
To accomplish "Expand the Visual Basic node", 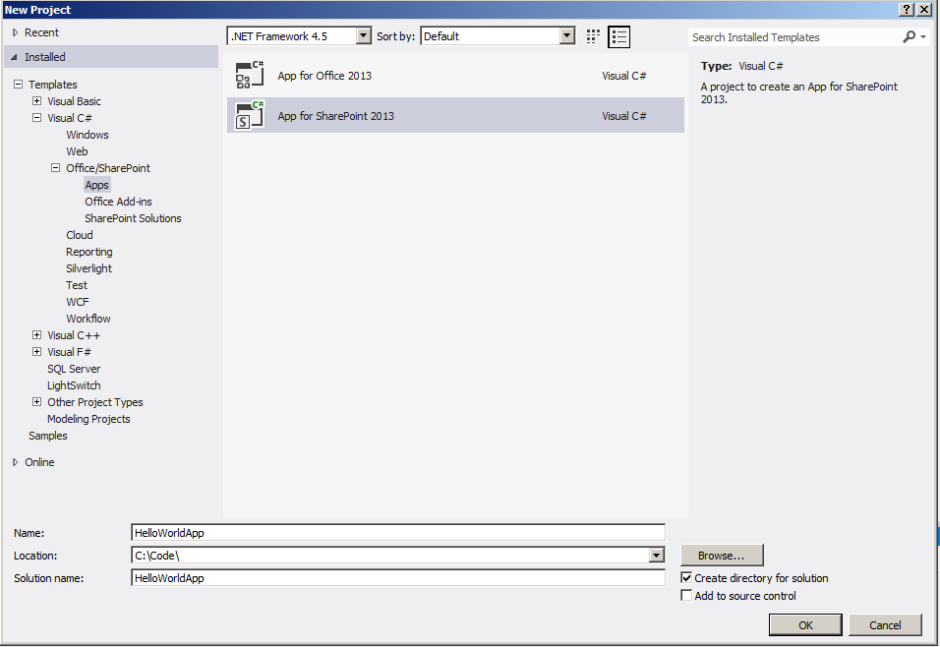I will [x=36, y=100].
